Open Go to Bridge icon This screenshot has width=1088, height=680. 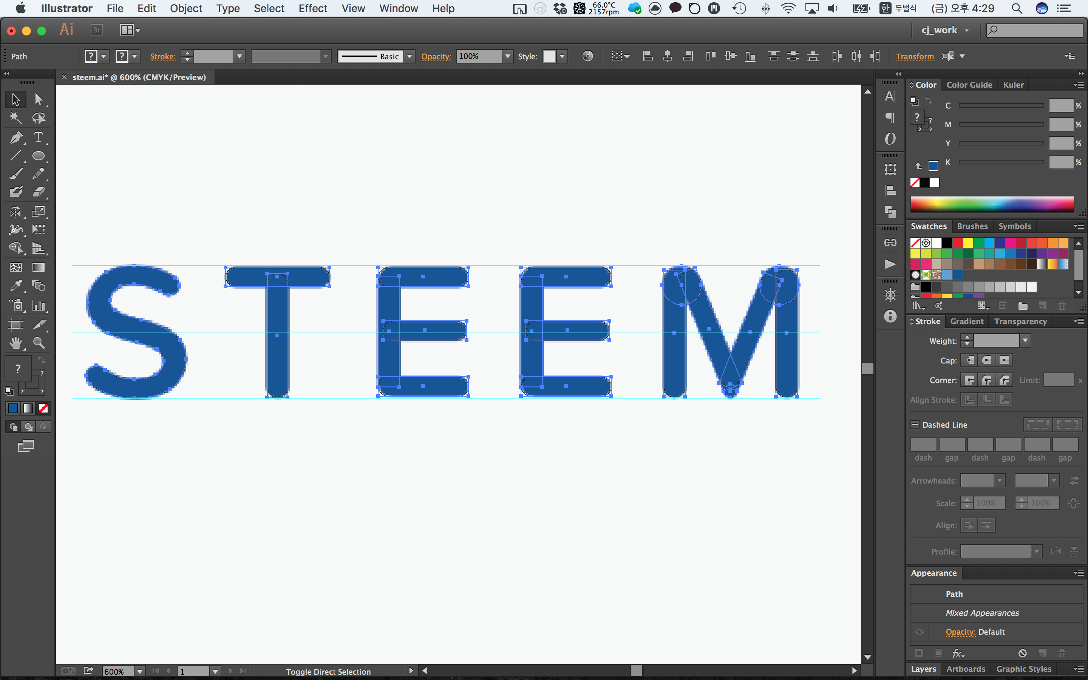click(97, 30)
